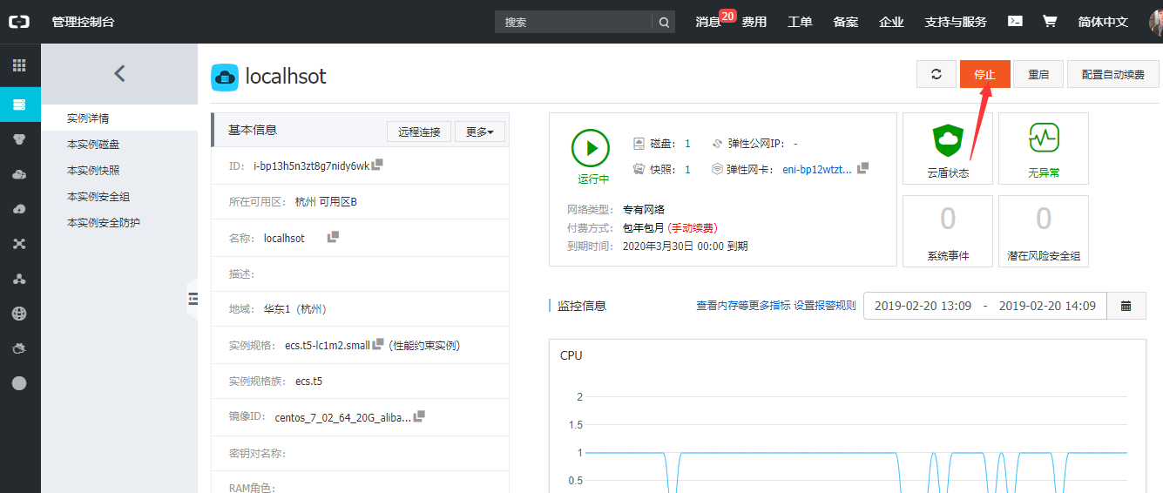Screen dimensions: 1163x493
Task: Click the disk icon next to 磁盘
Action: point(639,144)
